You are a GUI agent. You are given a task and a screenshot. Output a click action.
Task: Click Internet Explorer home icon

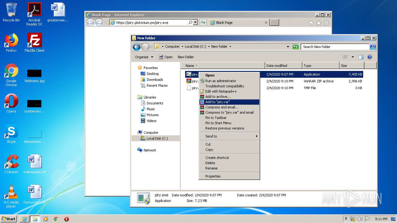tap(311, 23)
